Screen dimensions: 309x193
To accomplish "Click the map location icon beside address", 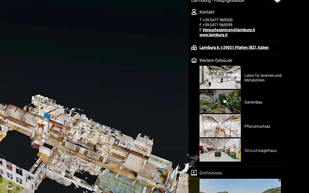I will coord(194,48).
